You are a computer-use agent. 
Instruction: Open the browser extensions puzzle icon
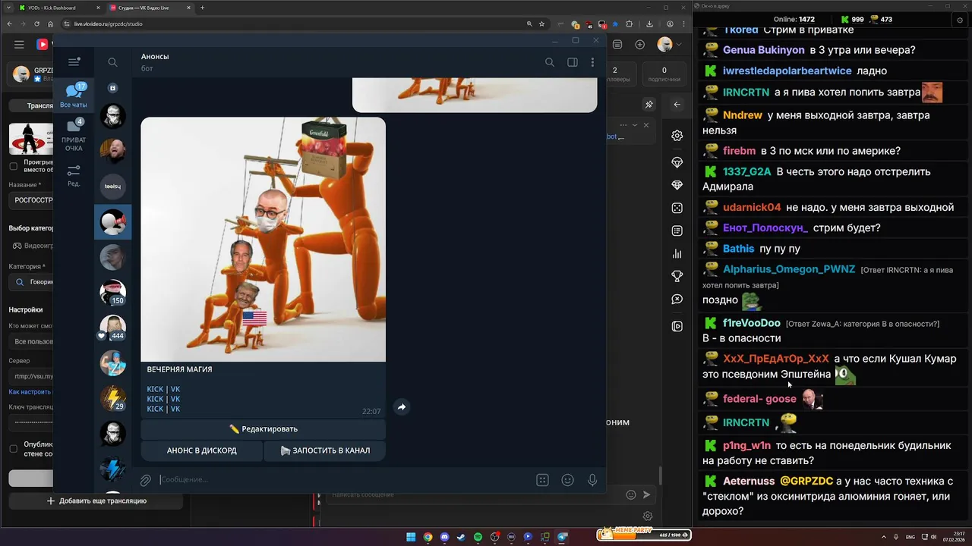[x=629, y=24]
